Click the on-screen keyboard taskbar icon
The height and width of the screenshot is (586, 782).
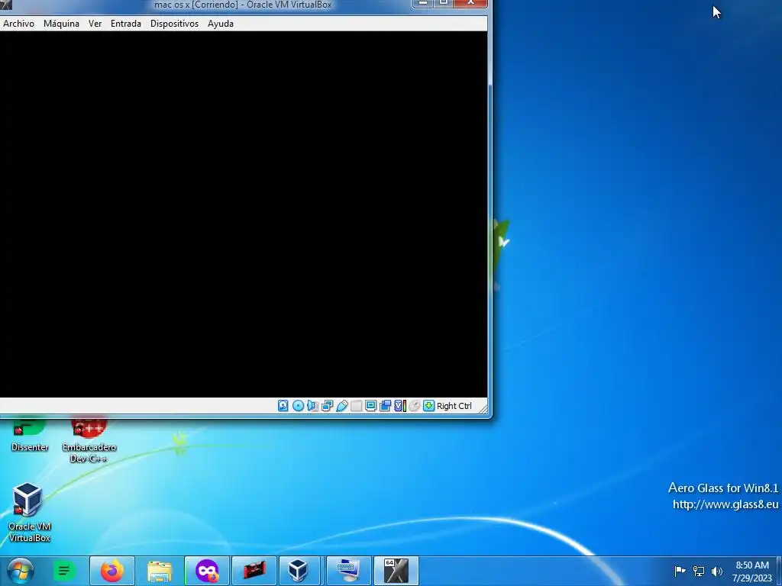tap(348, 571)
